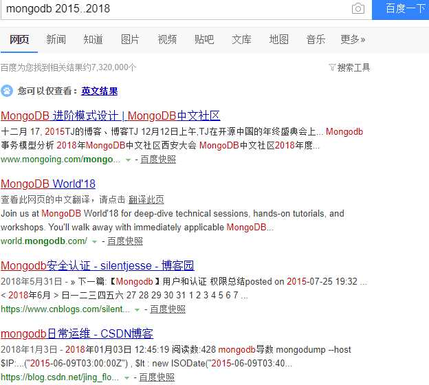Open 百度快照 for the blog.csdn.net result
The image size is (429, 385).
(157, 377)
